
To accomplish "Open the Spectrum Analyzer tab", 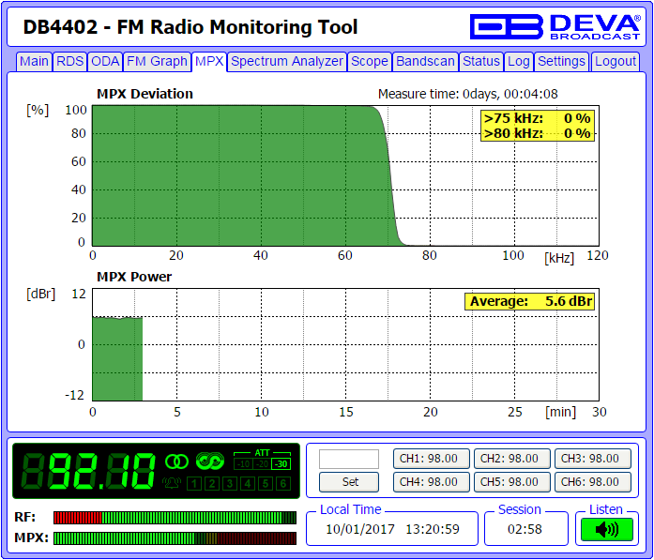I will point(287,62).
